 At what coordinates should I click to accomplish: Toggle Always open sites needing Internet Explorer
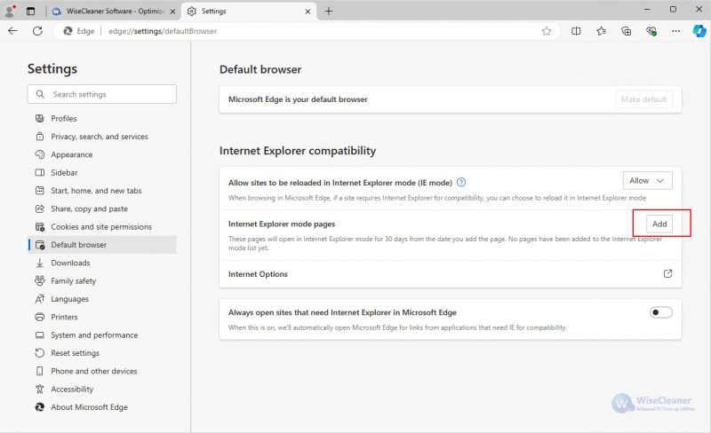click(660, 312)
